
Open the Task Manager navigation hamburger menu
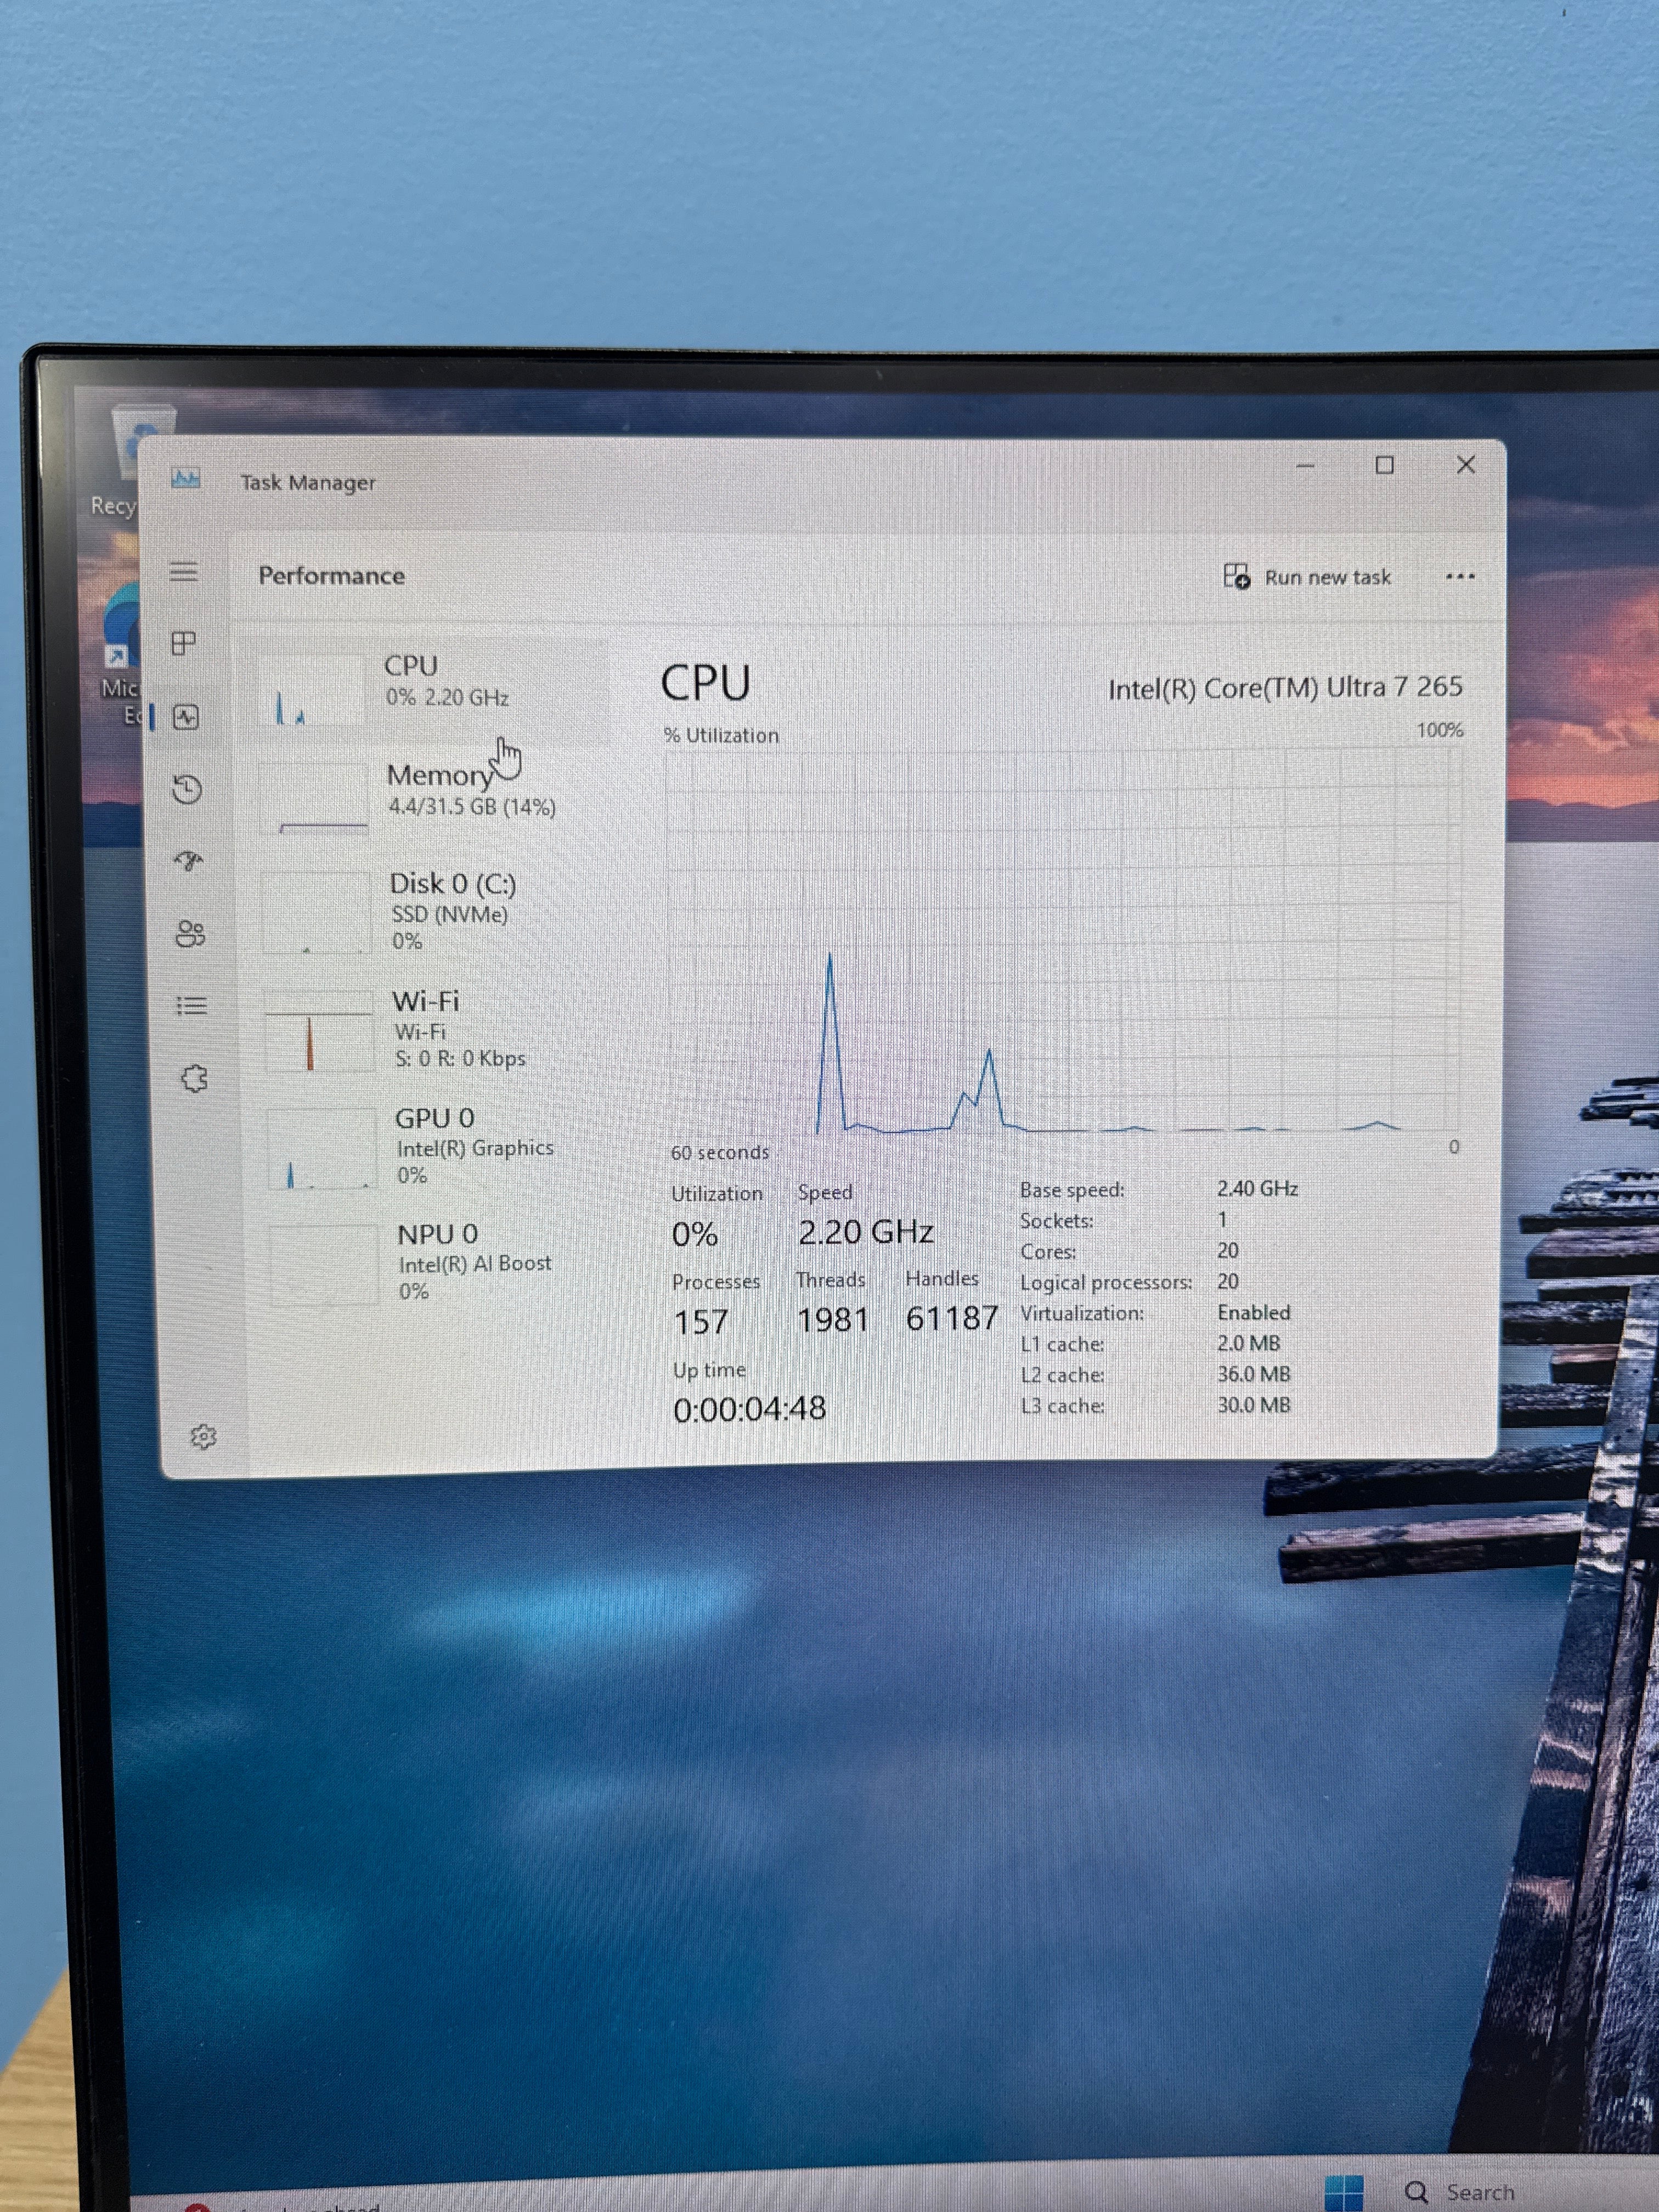click(x=183, y=572)
